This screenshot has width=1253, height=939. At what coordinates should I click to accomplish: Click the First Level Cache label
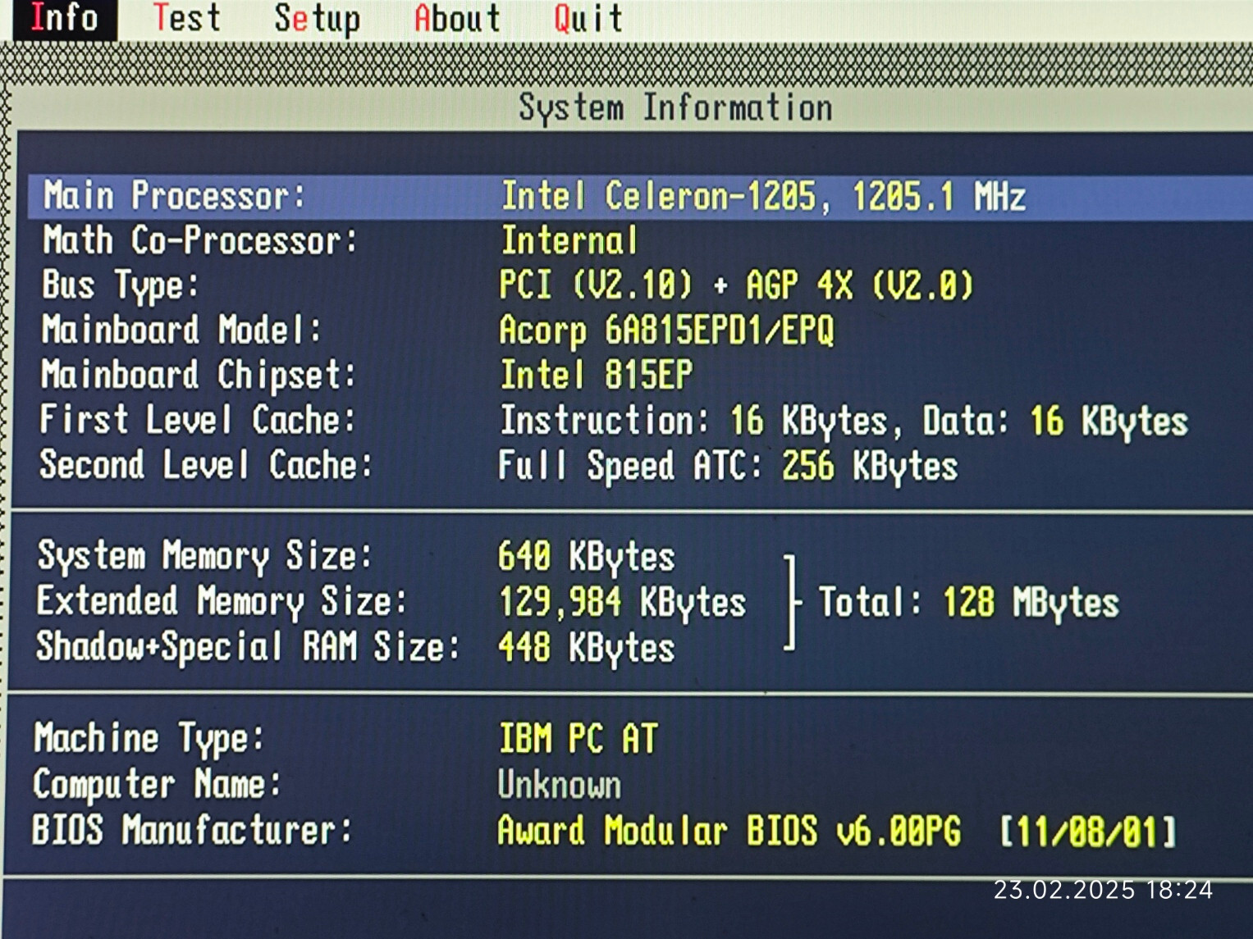[x=198, y=420]
